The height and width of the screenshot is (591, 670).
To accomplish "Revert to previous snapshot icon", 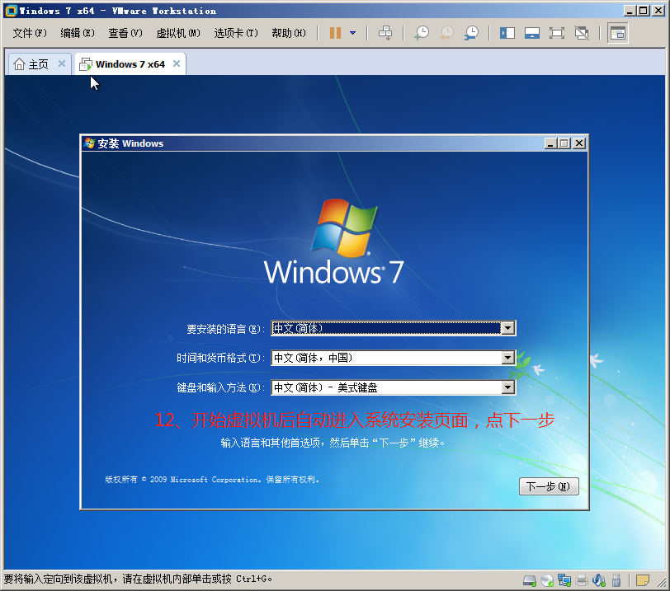I will tap(446, 33).
